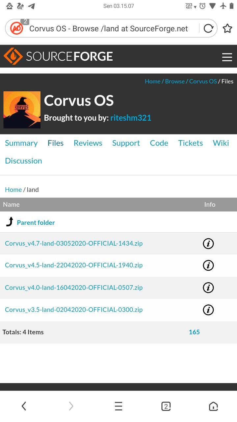Go to the Parent folder arrow icon
Image resolution: width=237 pixels, height=422 pixels.
10,222
